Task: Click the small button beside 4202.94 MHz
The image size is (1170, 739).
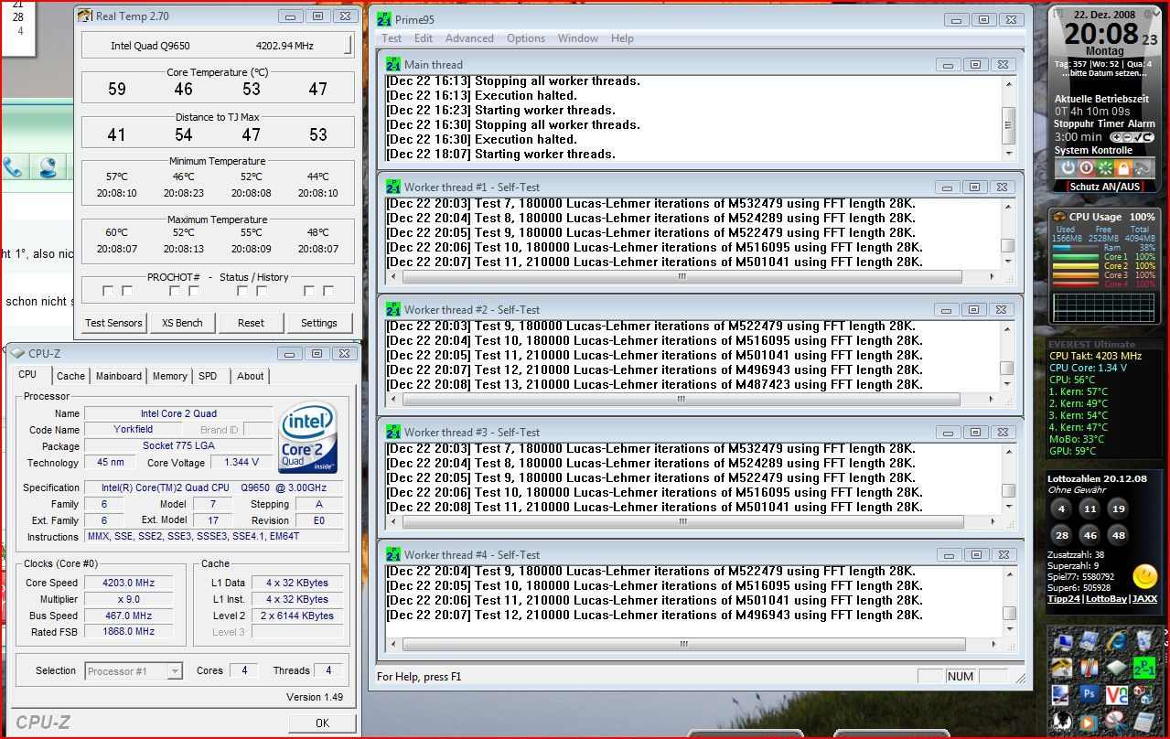Action: pyautogui.click(x=348, y=45)
